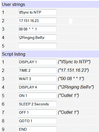Click user string 1 field "\fSync to NTP"
99x132 pixels.
click(37, 12)
